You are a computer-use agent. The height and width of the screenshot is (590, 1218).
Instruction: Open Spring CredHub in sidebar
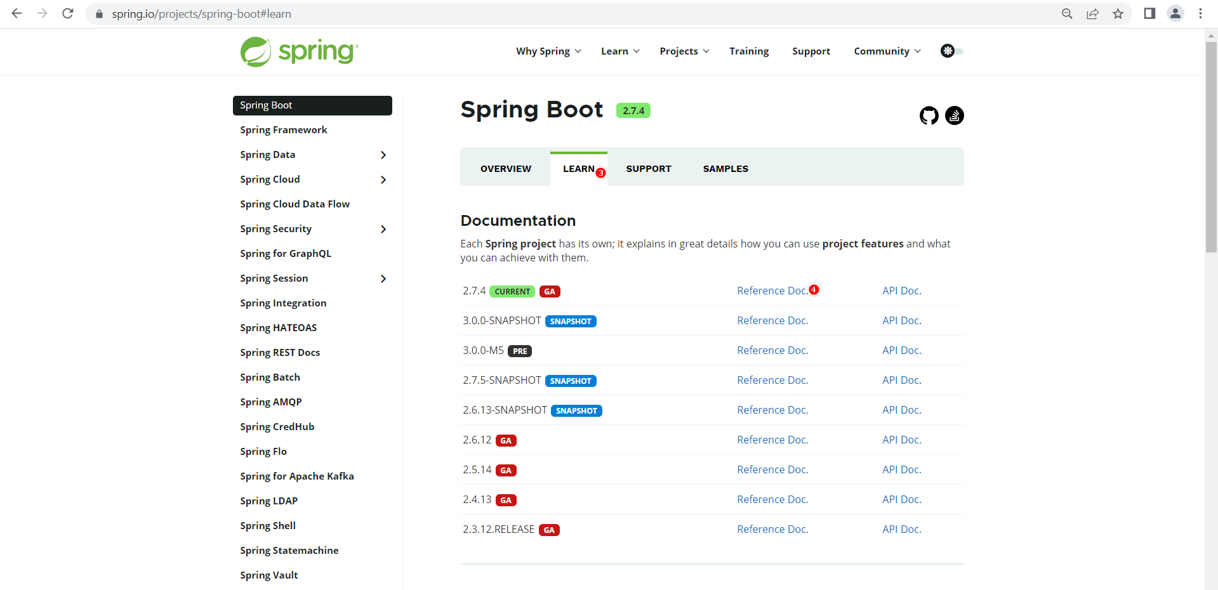click(277, 427)
